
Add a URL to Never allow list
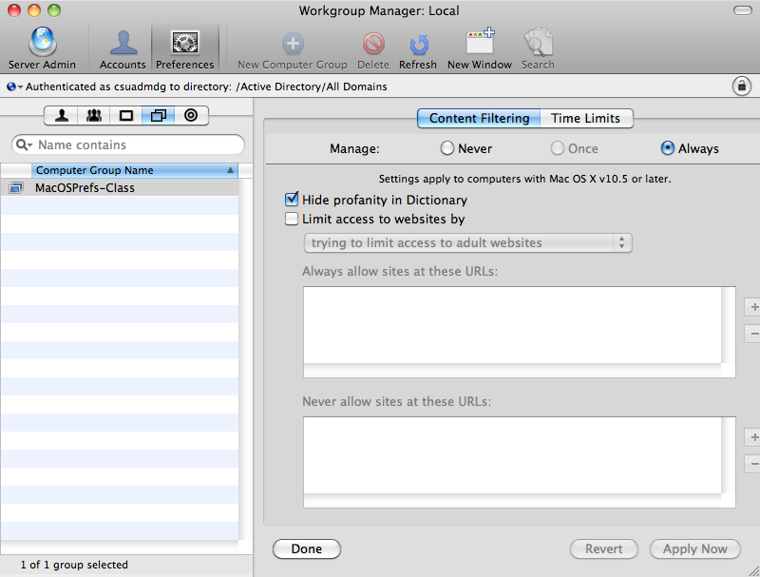[x=752, y=437]
